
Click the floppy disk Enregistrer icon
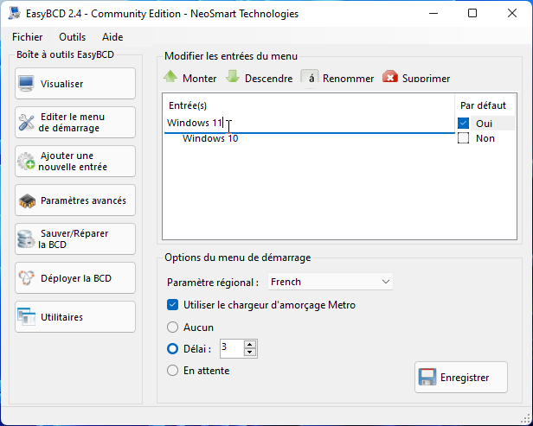pyautogui.click(x=427, y=377)
